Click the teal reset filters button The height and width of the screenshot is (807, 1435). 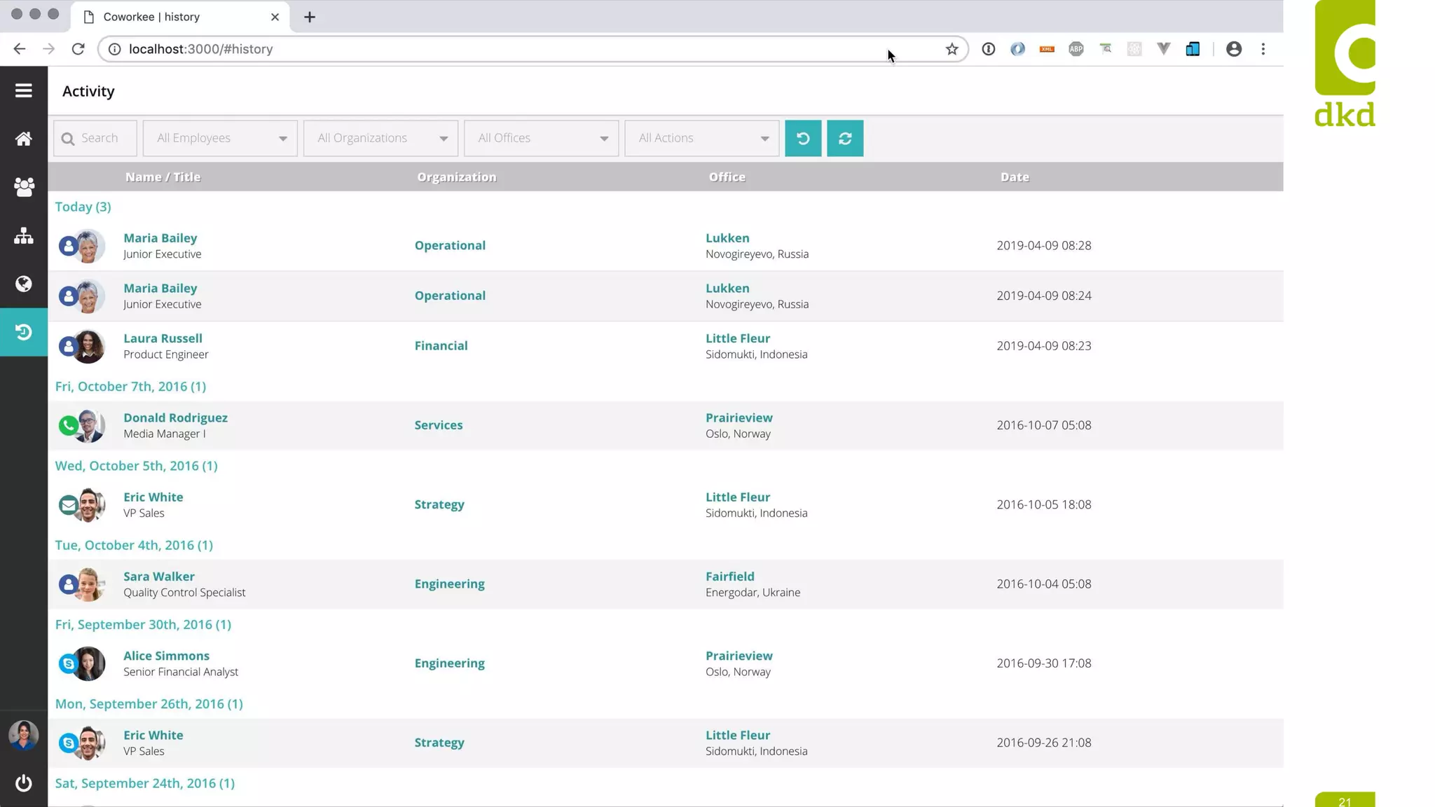click(803, 138)
